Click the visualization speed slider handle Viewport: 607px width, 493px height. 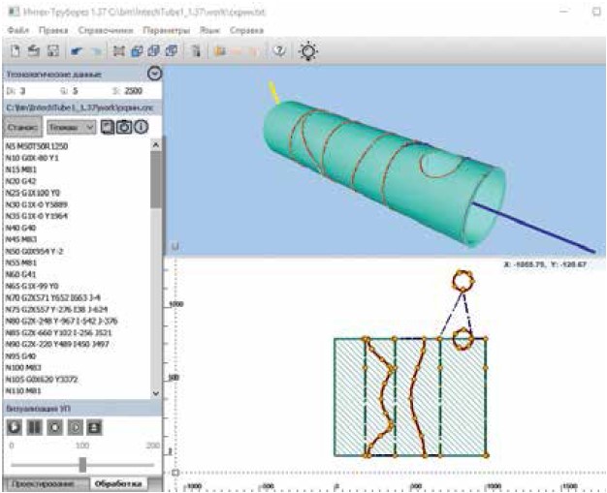[x=83, y=464]
